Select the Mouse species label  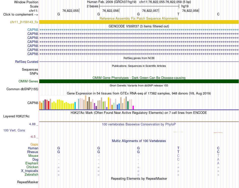(33, 156)
